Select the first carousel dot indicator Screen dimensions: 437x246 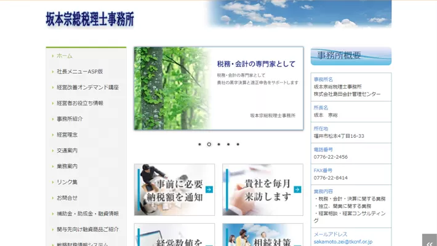[x=199, y=145]
